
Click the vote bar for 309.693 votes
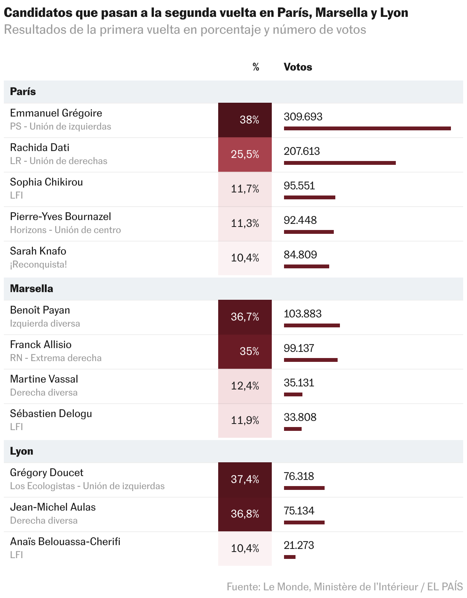pyautogui.click(x=367, y=128)
